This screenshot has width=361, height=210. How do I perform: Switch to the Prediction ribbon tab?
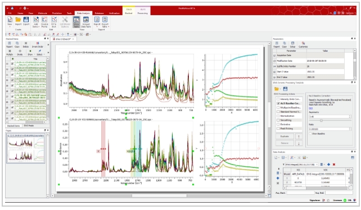pos(57,13)
